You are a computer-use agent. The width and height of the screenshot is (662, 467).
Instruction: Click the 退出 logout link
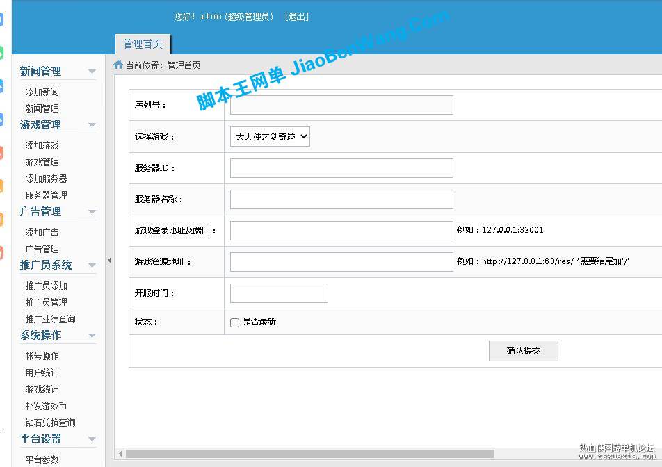click(297, 17)
